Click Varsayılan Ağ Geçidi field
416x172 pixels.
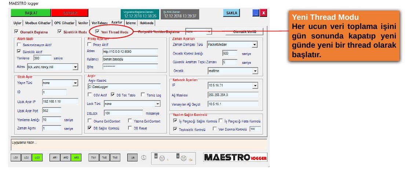(233, 104)
